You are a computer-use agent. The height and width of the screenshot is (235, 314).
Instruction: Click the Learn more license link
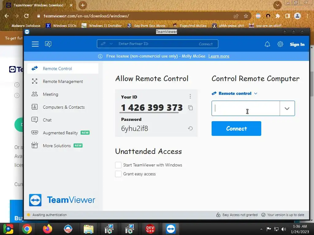219,56
